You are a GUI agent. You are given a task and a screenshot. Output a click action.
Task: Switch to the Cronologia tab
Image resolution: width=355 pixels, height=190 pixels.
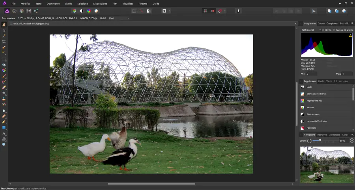point(334,135)
